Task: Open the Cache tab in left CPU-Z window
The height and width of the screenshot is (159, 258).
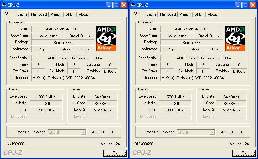Action: pos(22,14)
